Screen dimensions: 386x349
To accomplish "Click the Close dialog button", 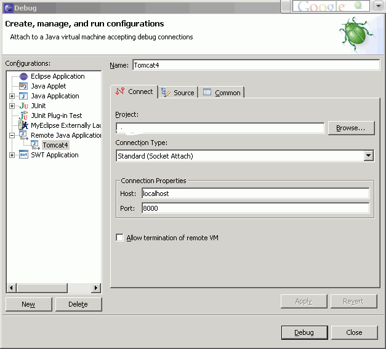I will 354,332.
